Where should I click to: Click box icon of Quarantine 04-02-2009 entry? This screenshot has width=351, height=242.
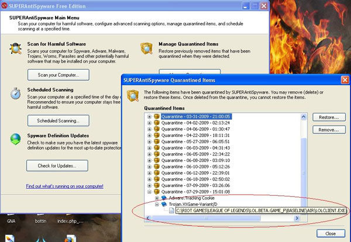point(157,123)
